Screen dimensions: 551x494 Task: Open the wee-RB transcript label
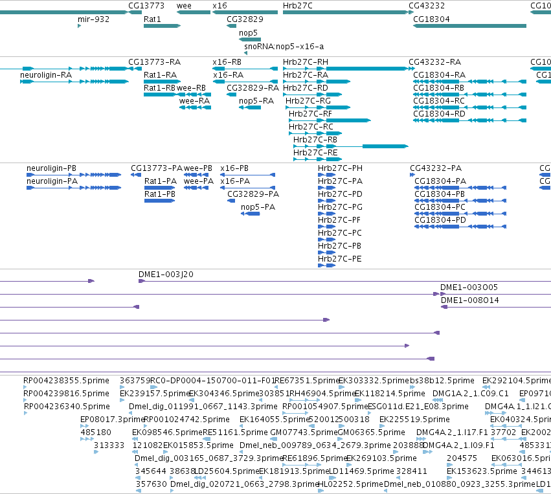191,88
